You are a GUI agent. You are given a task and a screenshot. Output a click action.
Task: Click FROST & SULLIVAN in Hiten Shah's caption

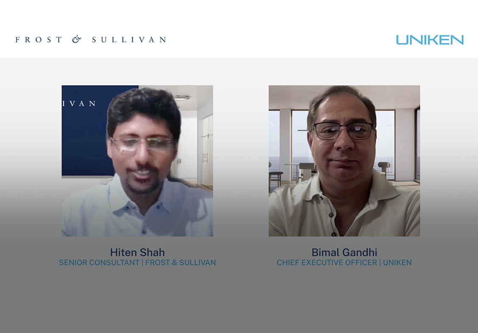tap(181, 263)
